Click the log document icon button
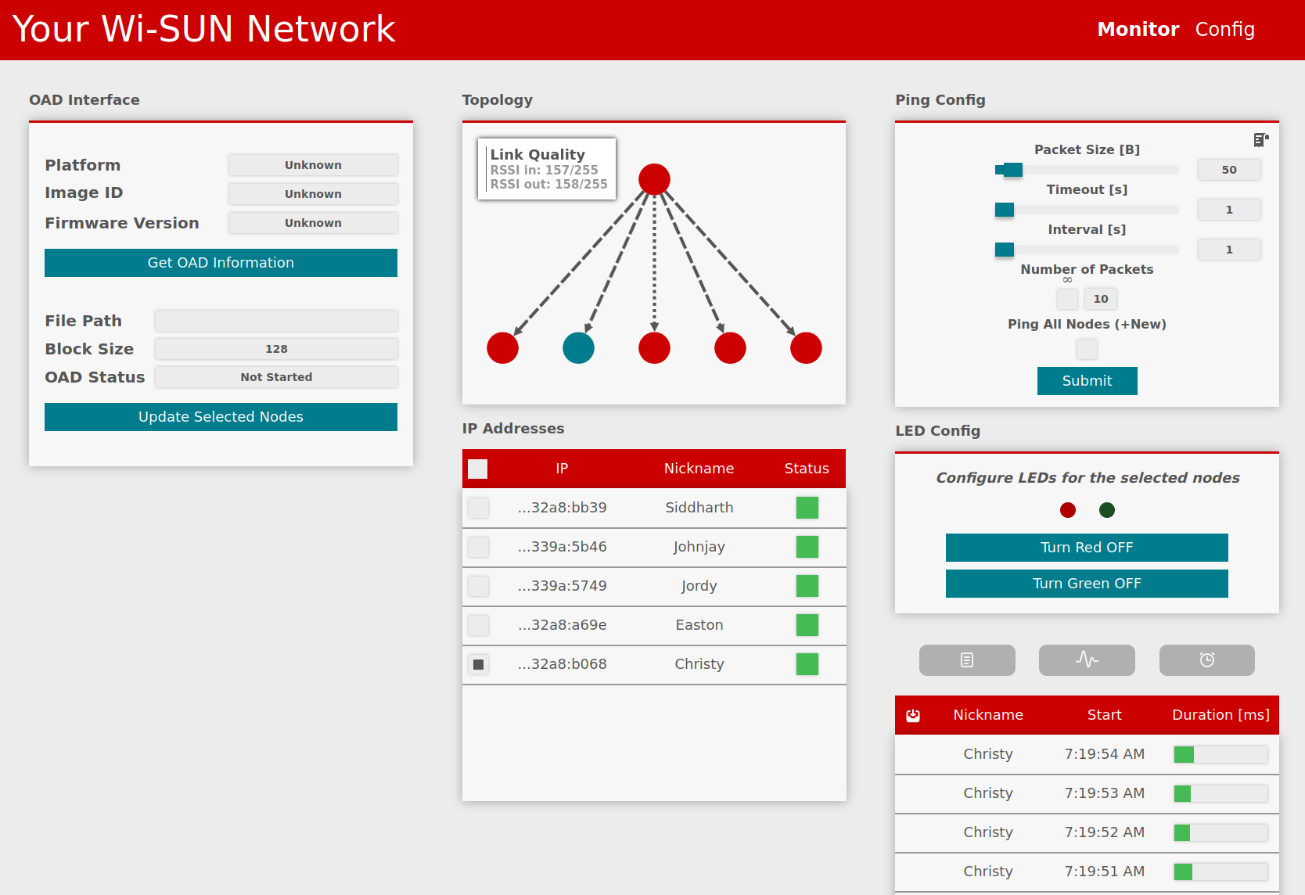 [x=967, y=660]
